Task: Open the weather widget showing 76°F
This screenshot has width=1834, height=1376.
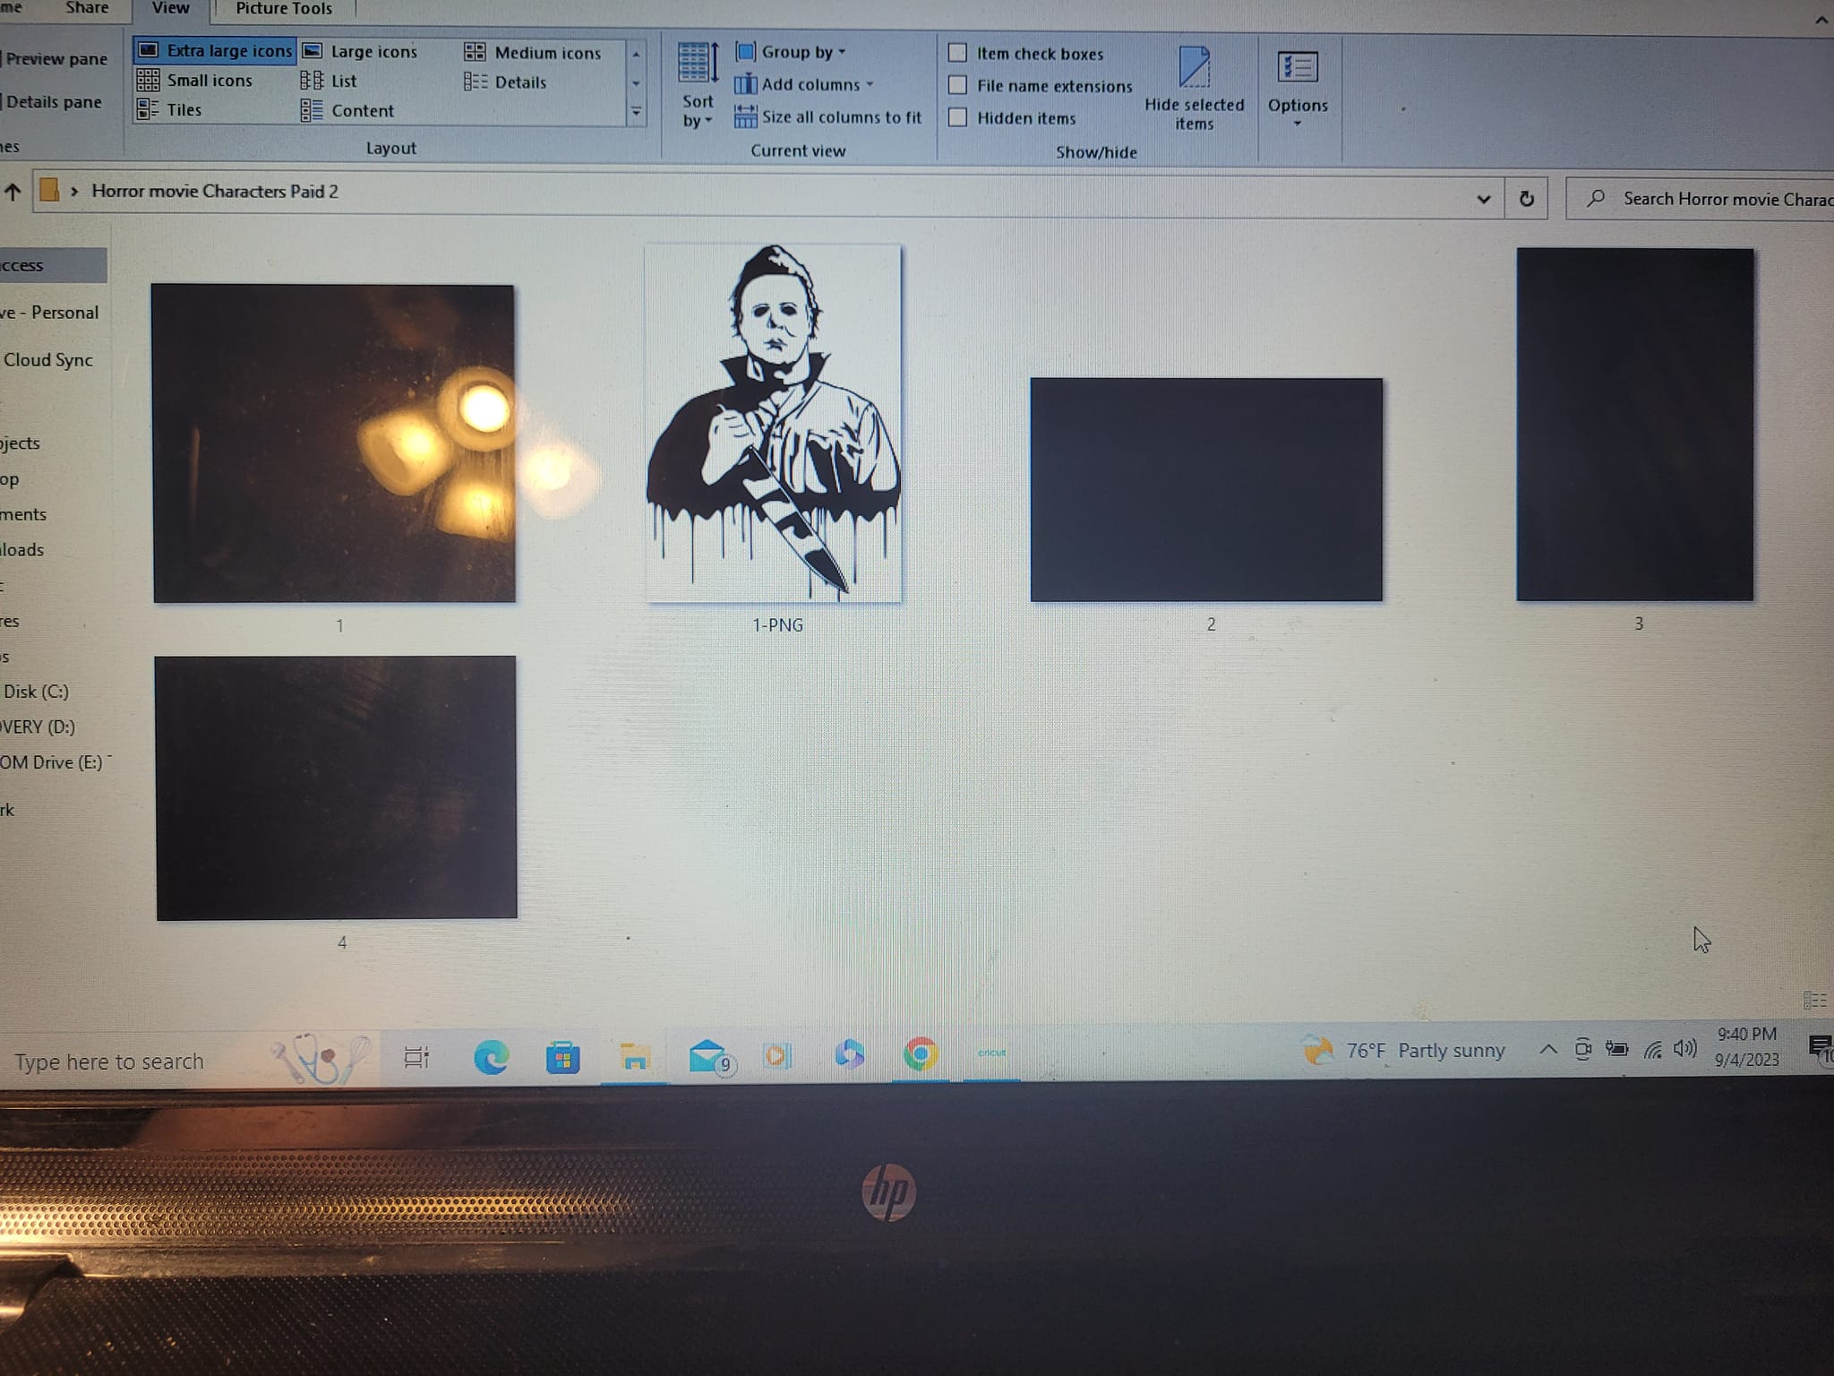Action: 1403,1050
